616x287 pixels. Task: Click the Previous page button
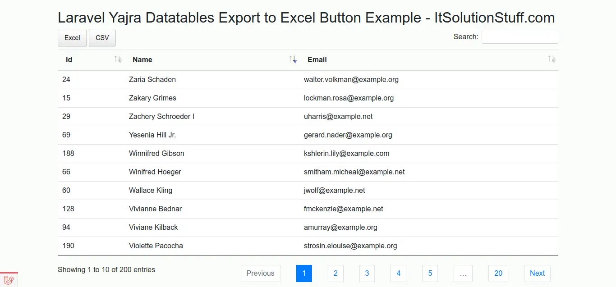click(260, 273)
